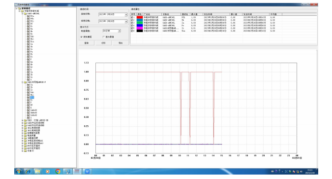Uncheck curve row 1 checkbox
This screenshot has height=179, width=332.
132,17
